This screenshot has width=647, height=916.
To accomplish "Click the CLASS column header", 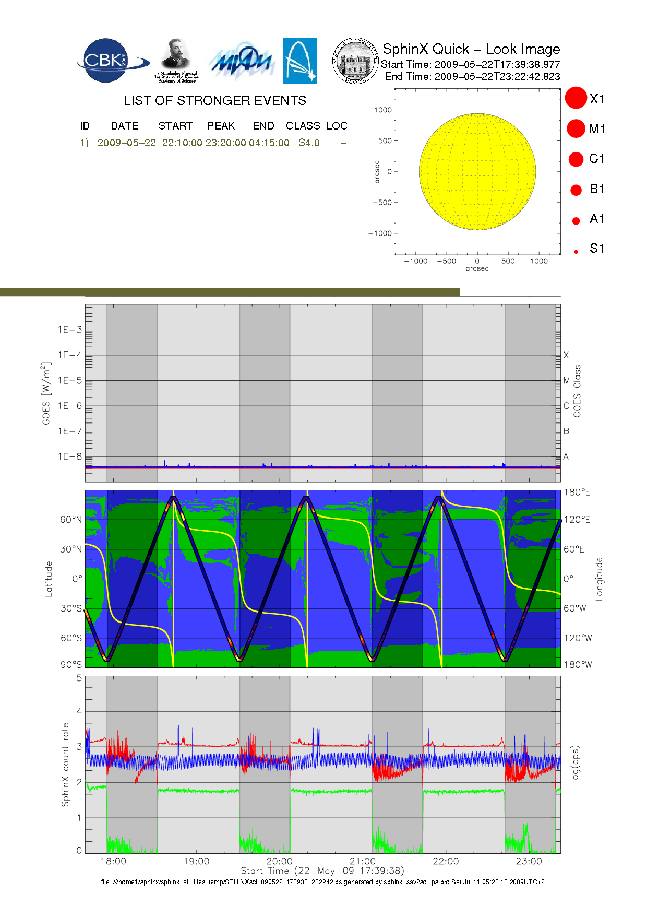I will click(303, 126).
